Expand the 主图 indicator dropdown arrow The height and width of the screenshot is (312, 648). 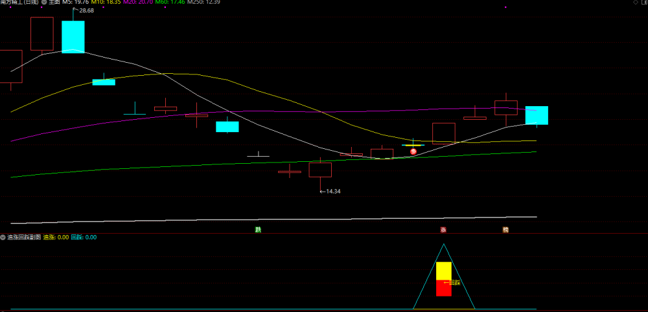pos(44,2)
